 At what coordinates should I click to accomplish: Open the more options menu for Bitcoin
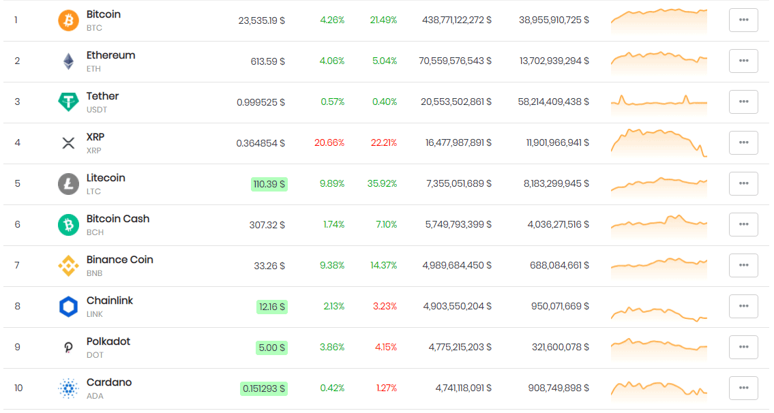743,20
